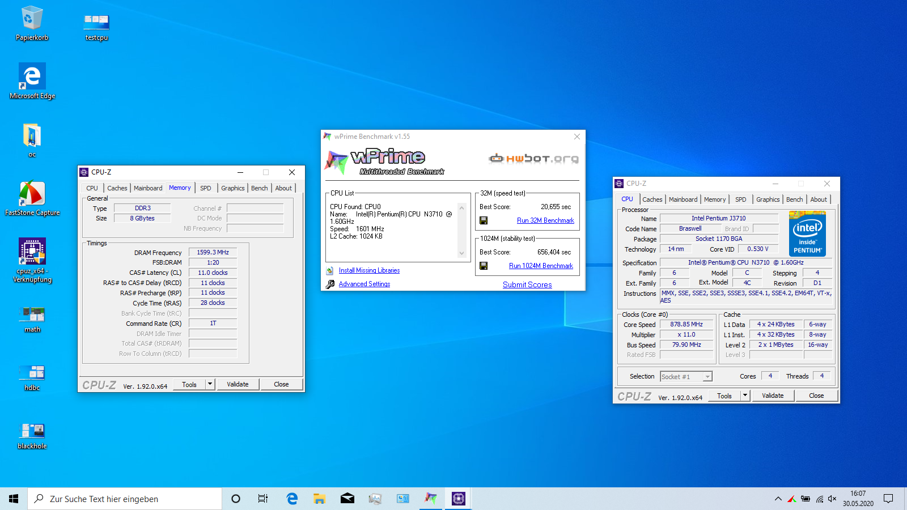Switch to Mainboard tab in left CPU-Z
This screenshot has height=510, width=907.
[148, 188]
